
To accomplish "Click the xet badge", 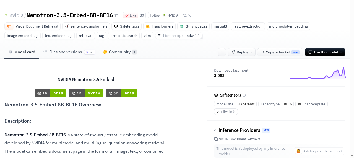I will [90, 52].
